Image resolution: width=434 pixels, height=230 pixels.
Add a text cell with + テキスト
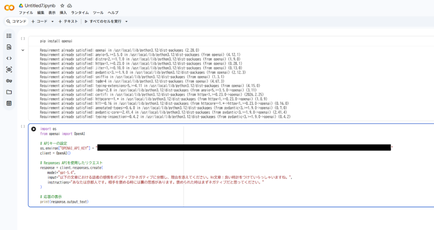[x=68, y=21]
